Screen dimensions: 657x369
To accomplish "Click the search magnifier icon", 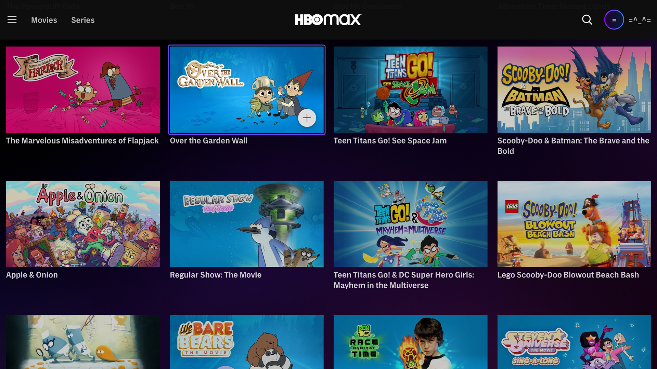I will (587, 20).
